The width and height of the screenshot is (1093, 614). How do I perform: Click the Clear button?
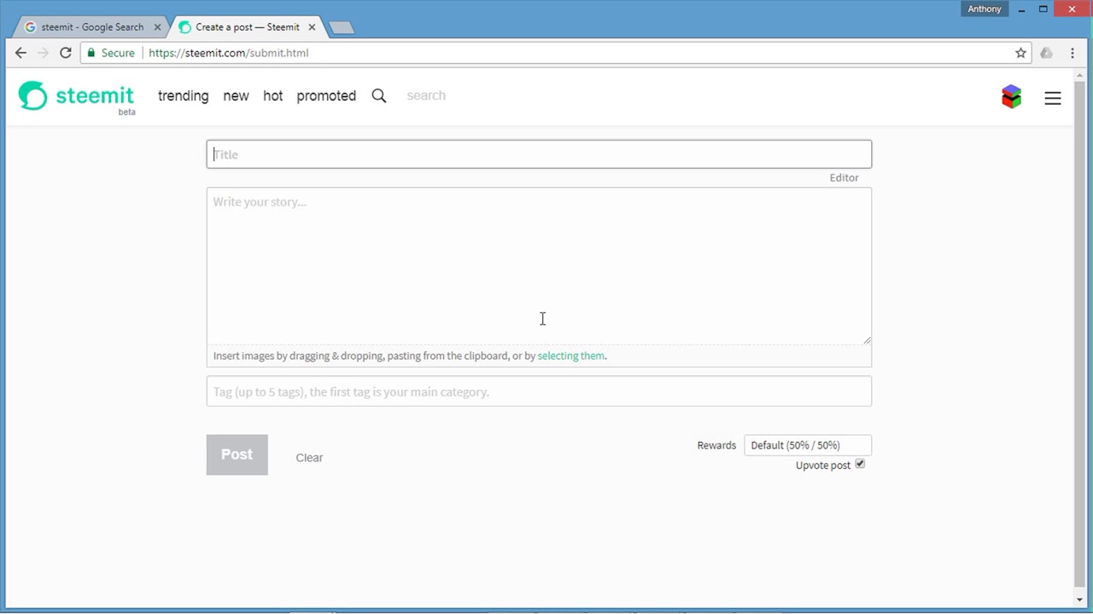point(309,458)
